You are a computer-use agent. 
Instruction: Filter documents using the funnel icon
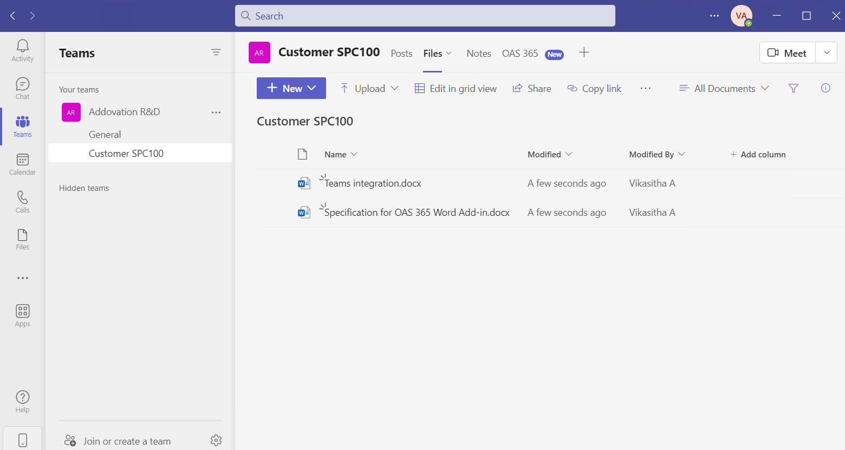click(794, 88)
